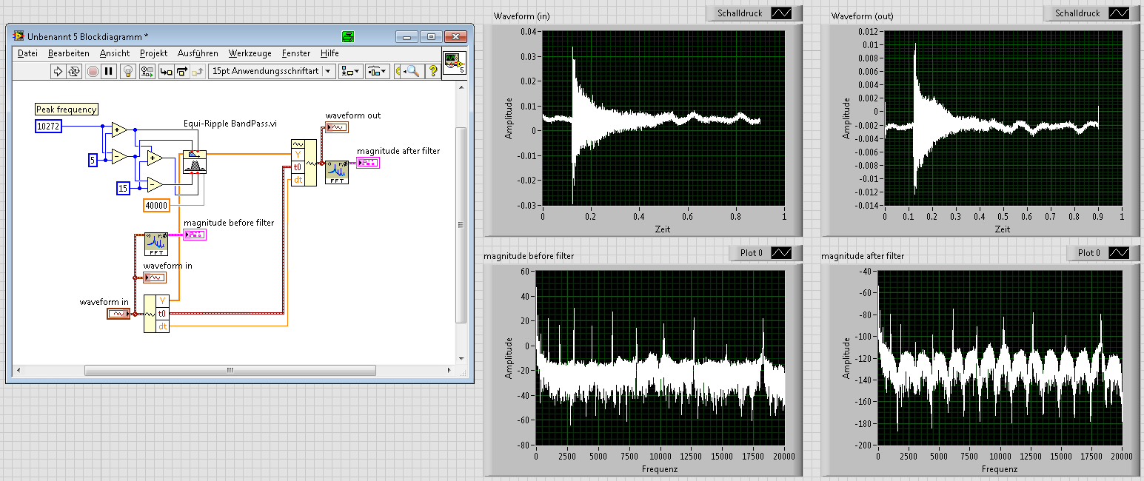Select the Build Waveform node before waveform out
This screenshot has width=1144, height=481.
tap(304, 162)
